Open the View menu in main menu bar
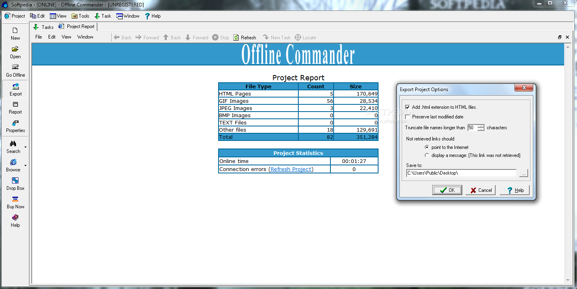Viewport: 577px width, 289px height. click(x=58, y=16)
